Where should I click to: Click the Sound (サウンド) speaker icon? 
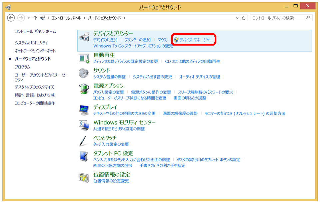[x=84, y=73]
